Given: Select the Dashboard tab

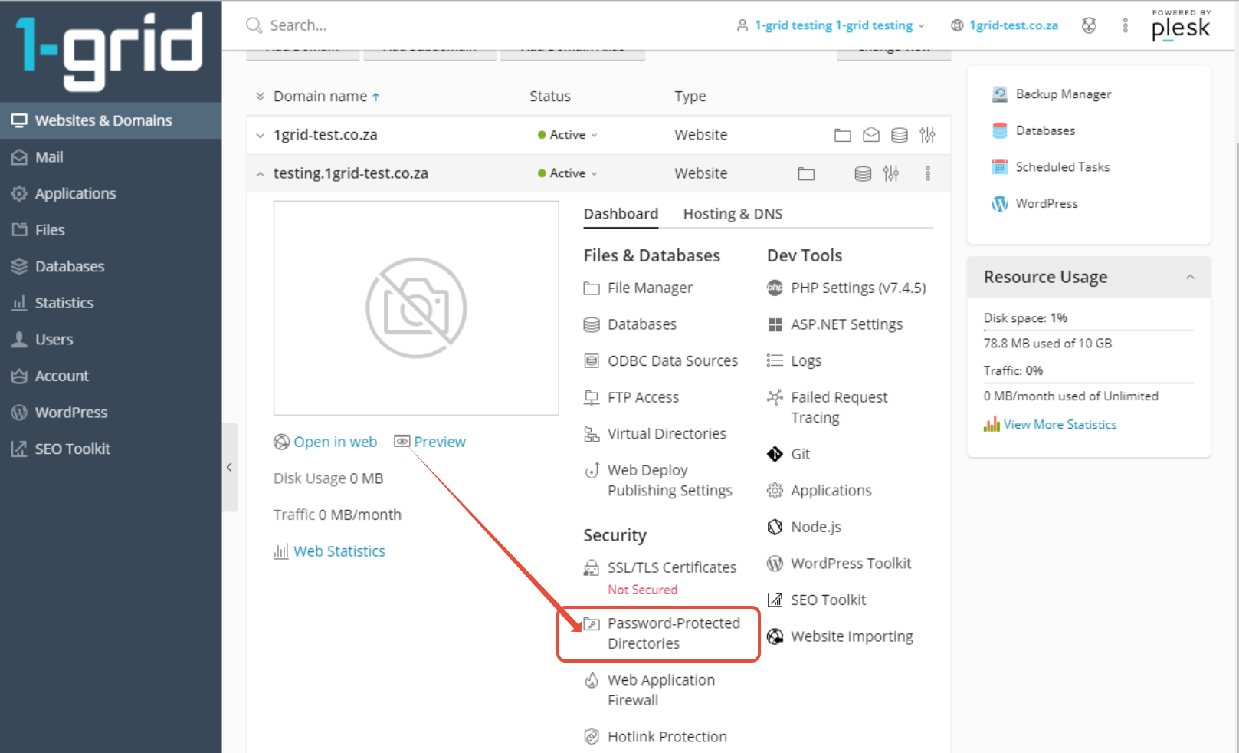Looking at the screenshot, I should (621, 214).
